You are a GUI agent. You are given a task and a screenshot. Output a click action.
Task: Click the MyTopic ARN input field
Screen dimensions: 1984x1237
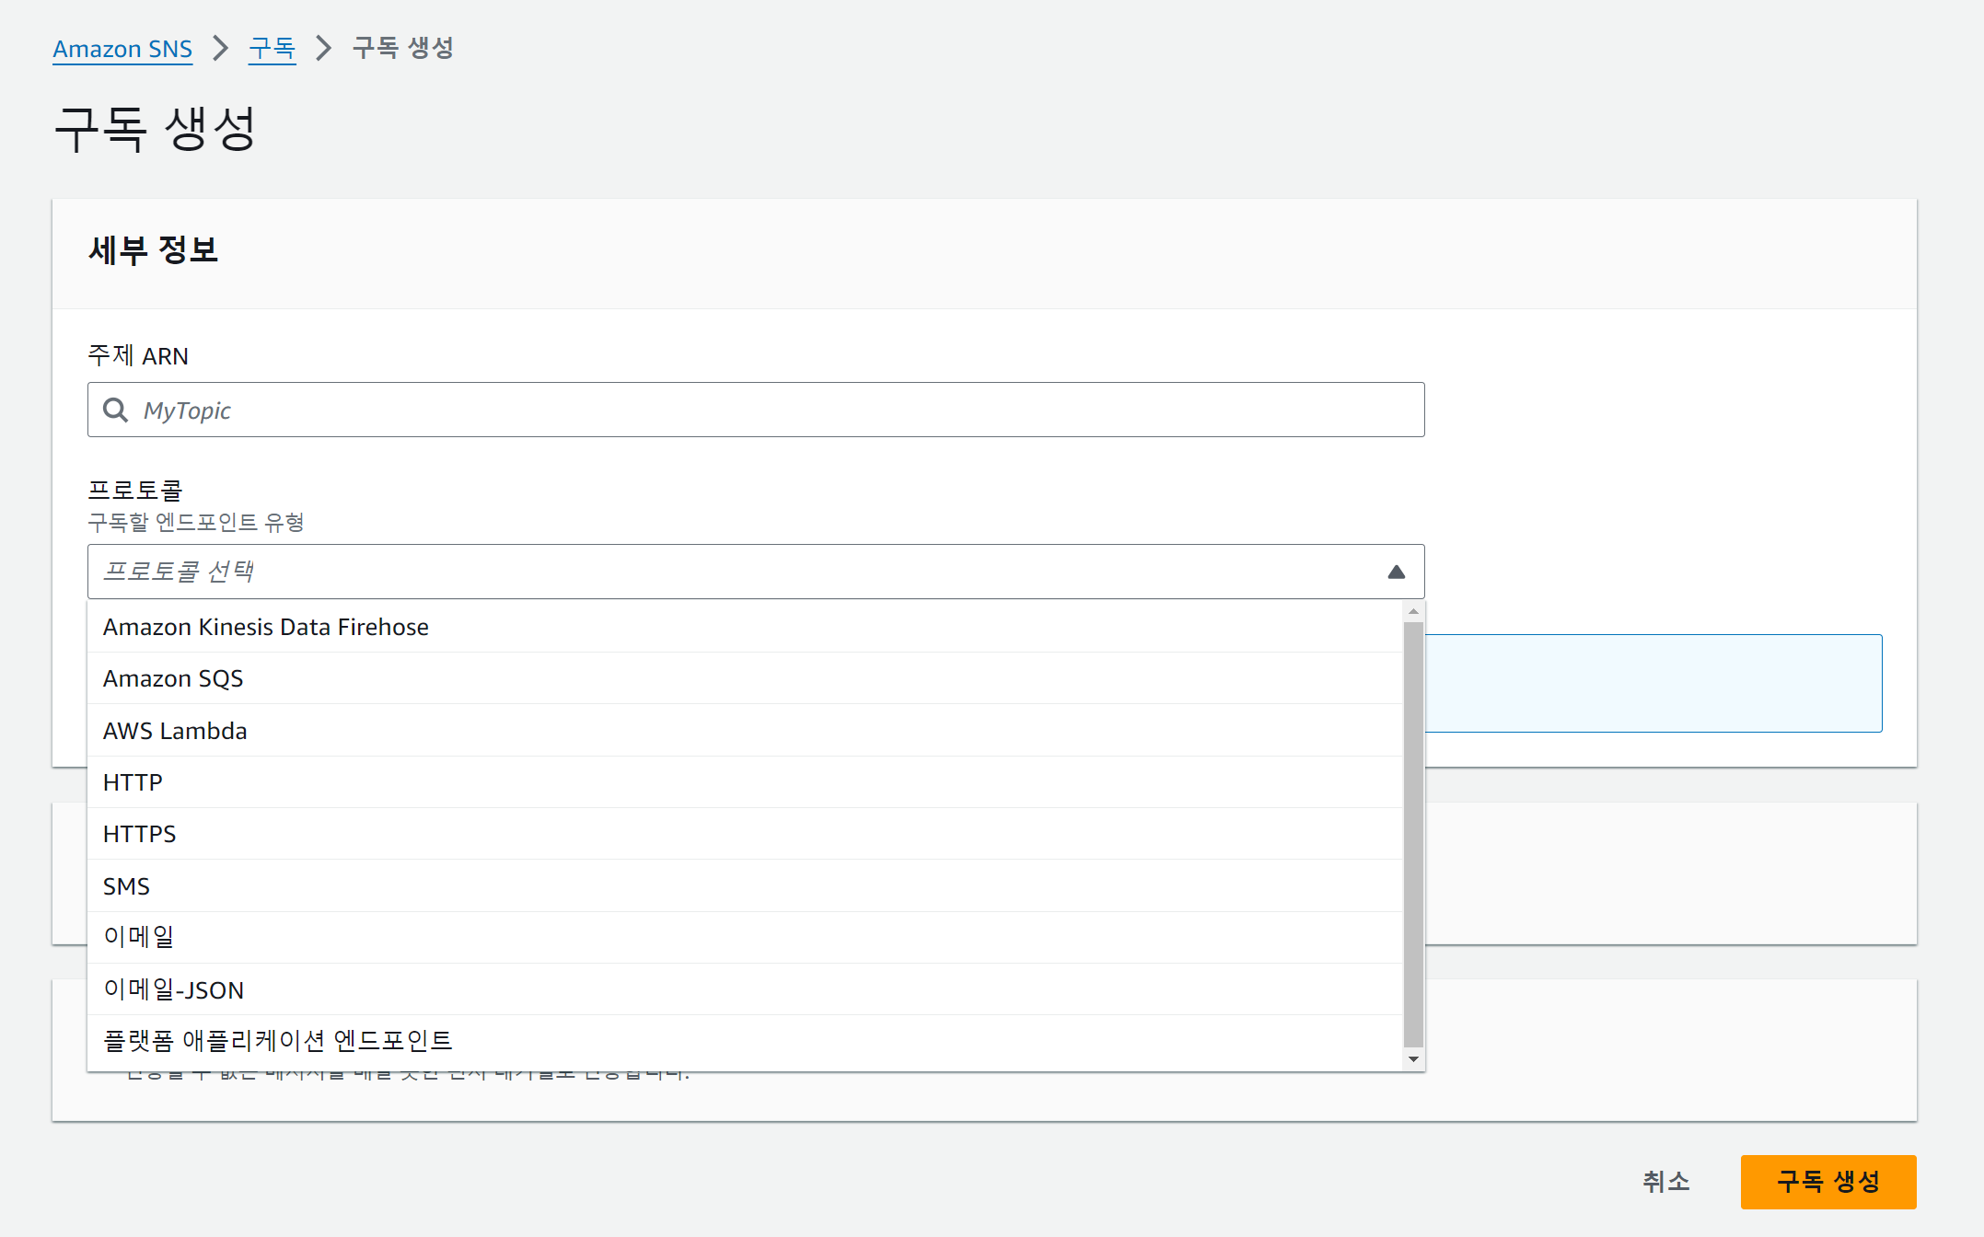pyautogui.click(x=755, y=410)
